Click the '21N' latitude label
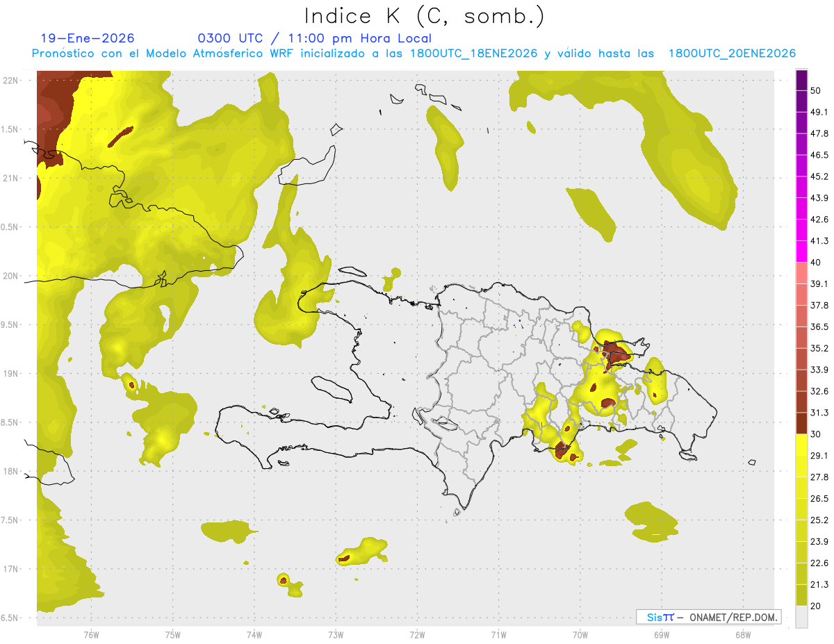Viewport: 834px width, 644px height. click(10, 178)
